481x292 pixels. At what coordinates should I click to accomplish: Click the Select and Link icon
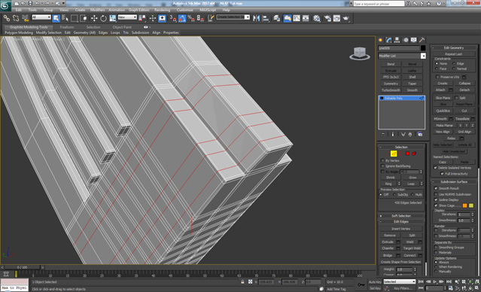[7, 18]
